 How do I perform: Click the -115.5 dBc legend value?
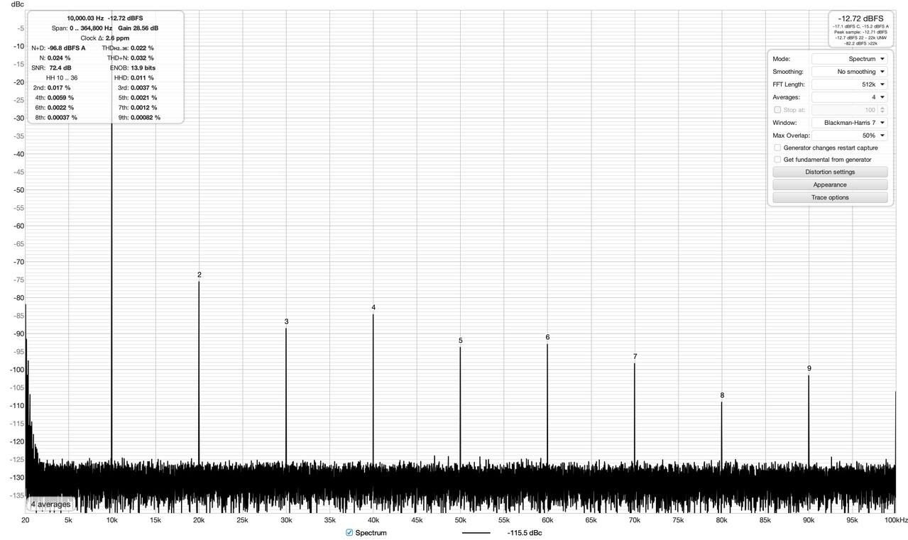point(525,533)
